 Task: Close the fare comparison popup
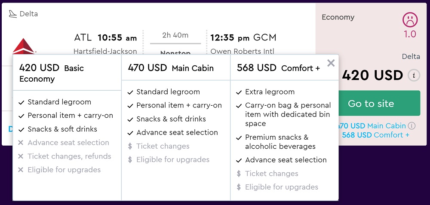[x=331, y=64]
